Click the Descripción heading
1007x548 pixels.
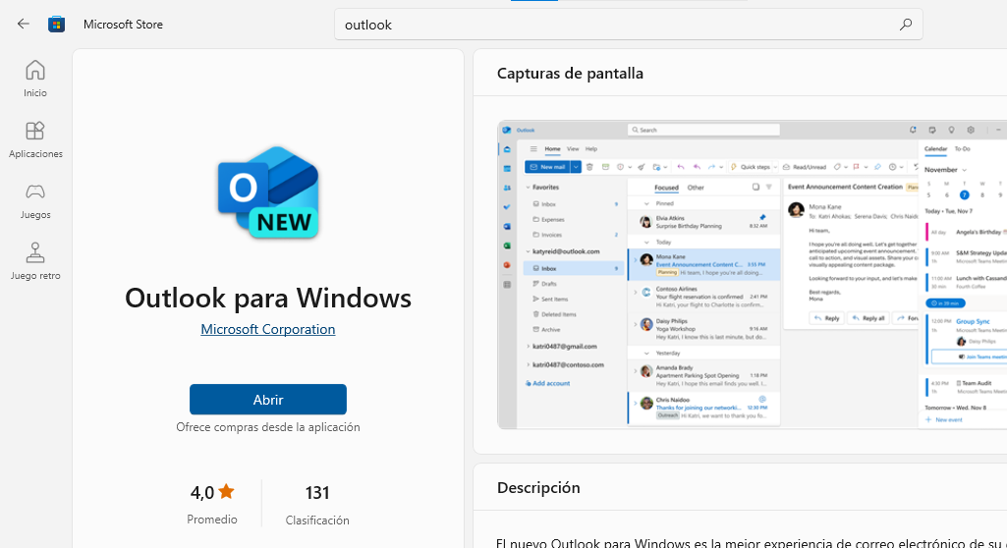[x=538, y=488]
